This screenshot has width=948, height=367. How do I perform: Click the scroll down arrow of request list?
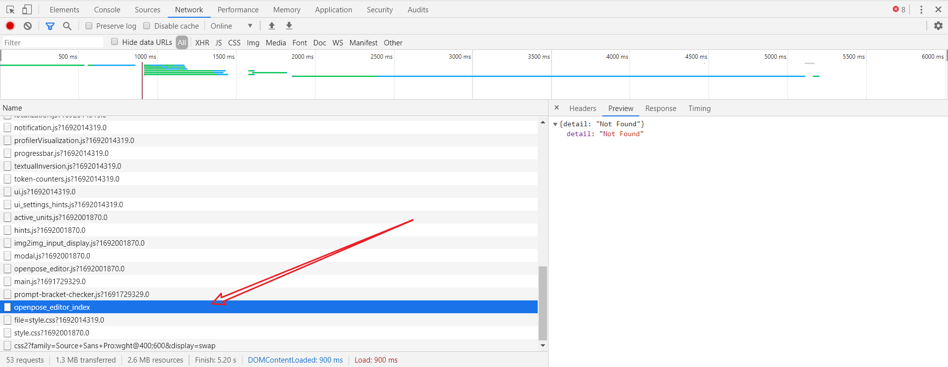pos(543,345)
